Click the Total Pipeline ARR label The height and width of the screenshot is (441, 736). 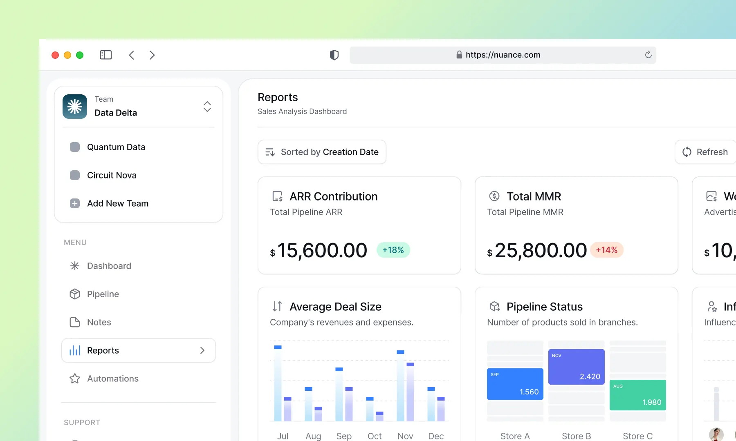[306, 212]
